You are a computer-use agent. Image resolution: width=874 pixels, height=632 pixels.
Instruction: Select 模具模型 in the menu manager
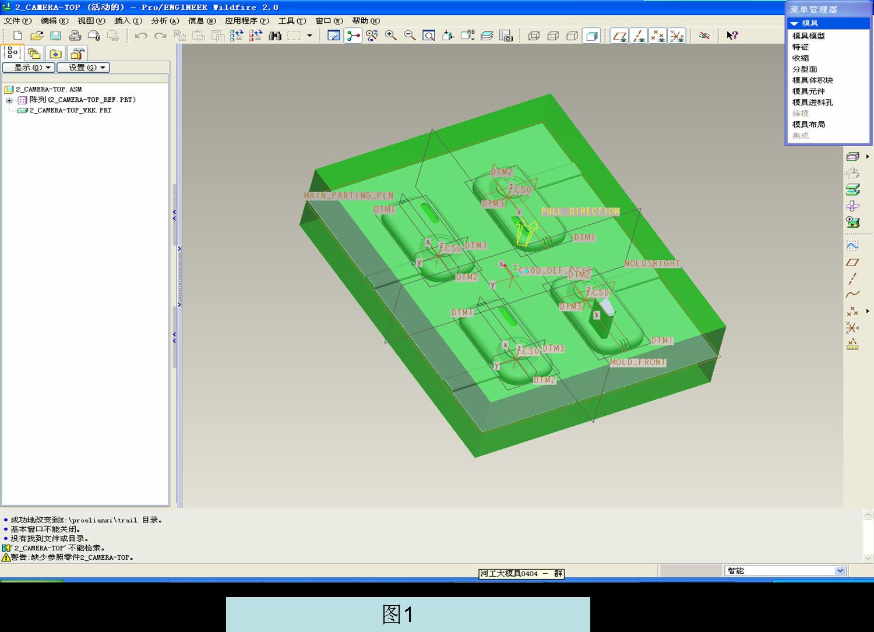click(x=809, y=36)
